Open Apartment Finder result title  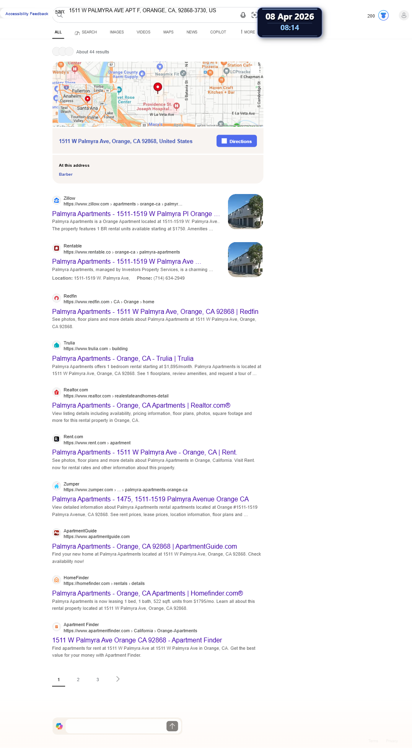click(137, 640)
